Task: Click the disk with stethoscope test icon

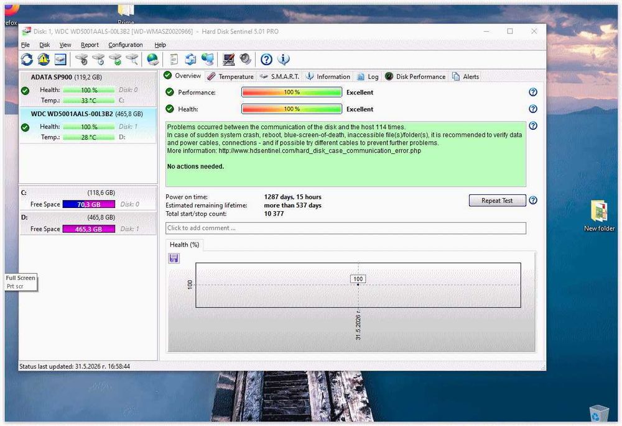Action: [x=81, y=60]
